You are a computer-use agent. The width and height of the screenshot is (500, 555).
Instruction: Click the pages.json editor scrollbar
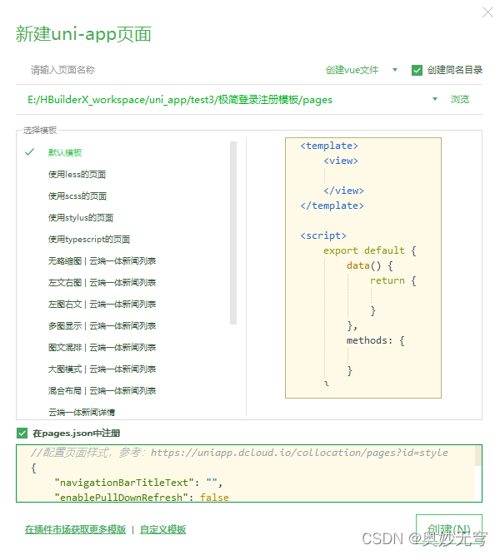pos(478,456)
